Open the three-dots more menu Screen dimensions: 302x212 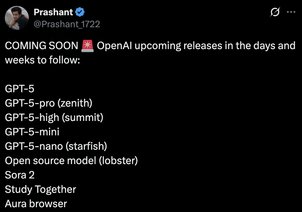click(291, 12)
